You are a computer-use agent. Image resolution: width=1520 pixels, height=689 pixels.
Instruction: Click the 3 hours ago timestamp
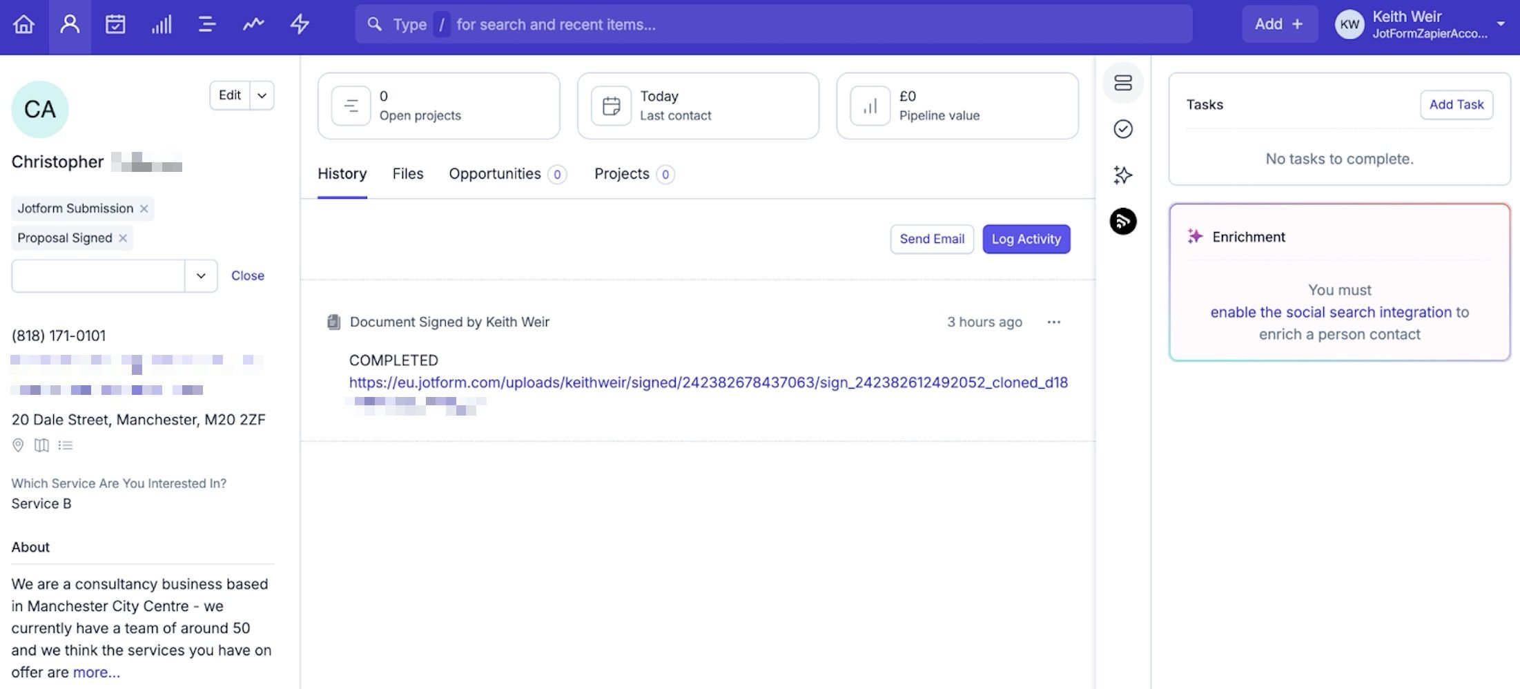click(x=984, y=322)
